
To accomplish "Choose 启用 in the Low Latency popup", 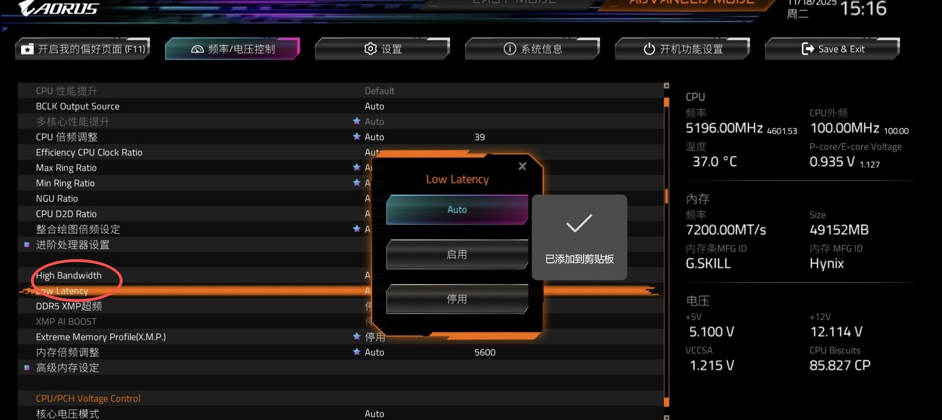I will (457, 255).
